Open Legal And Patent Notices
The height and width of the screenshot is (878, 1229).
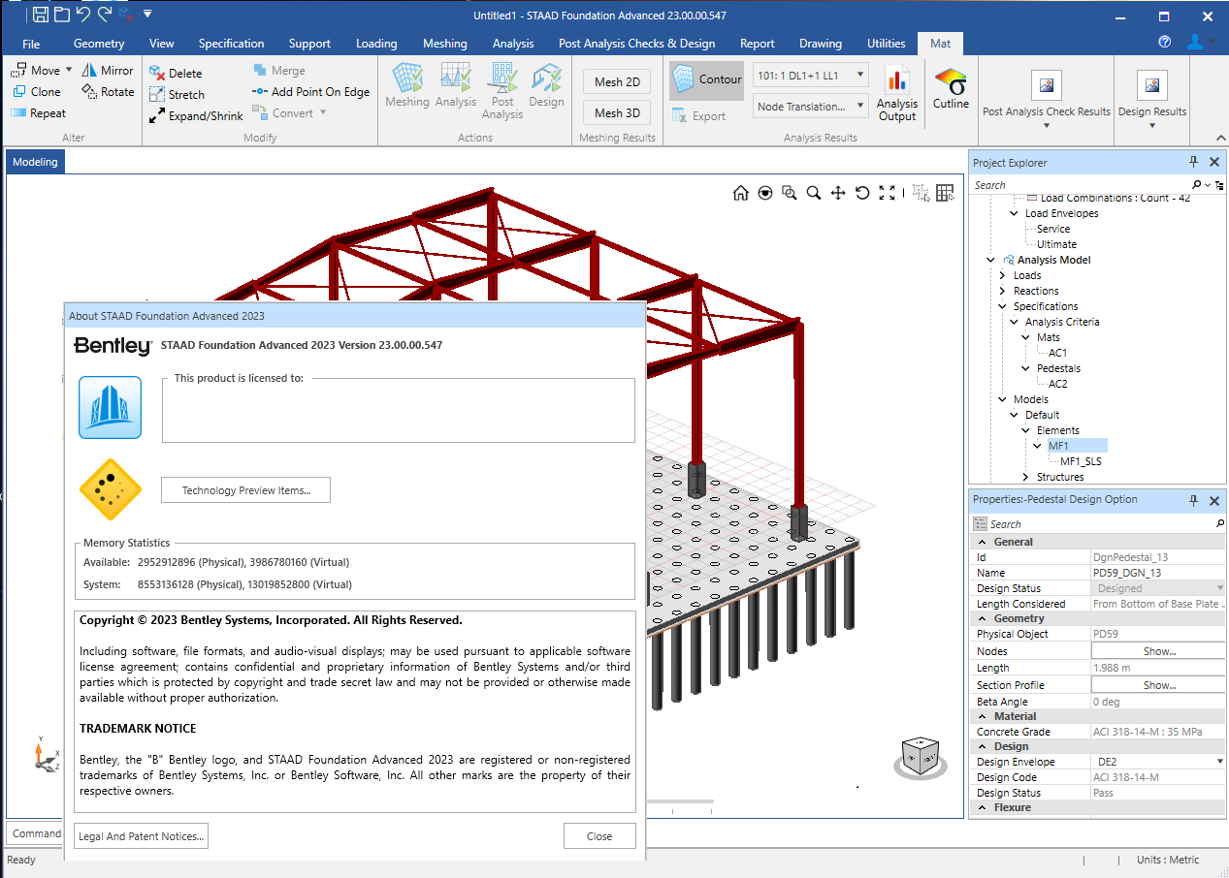pos(141,836)
